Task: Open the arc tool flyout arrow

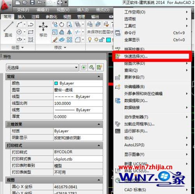Action: pos(25,24)
